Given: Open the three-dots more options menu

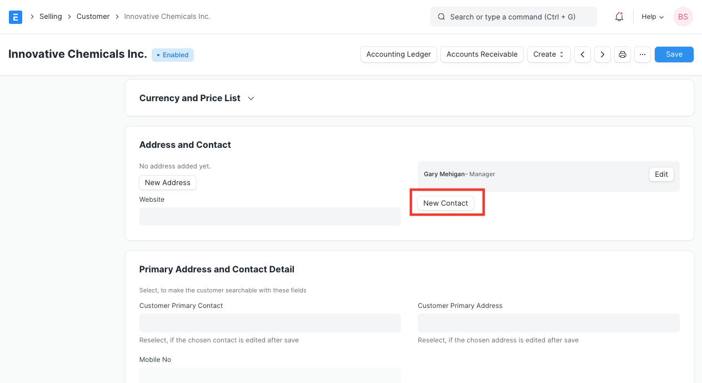Looking at the screenshot, I should pyautogui.click(x=643, y=54).
